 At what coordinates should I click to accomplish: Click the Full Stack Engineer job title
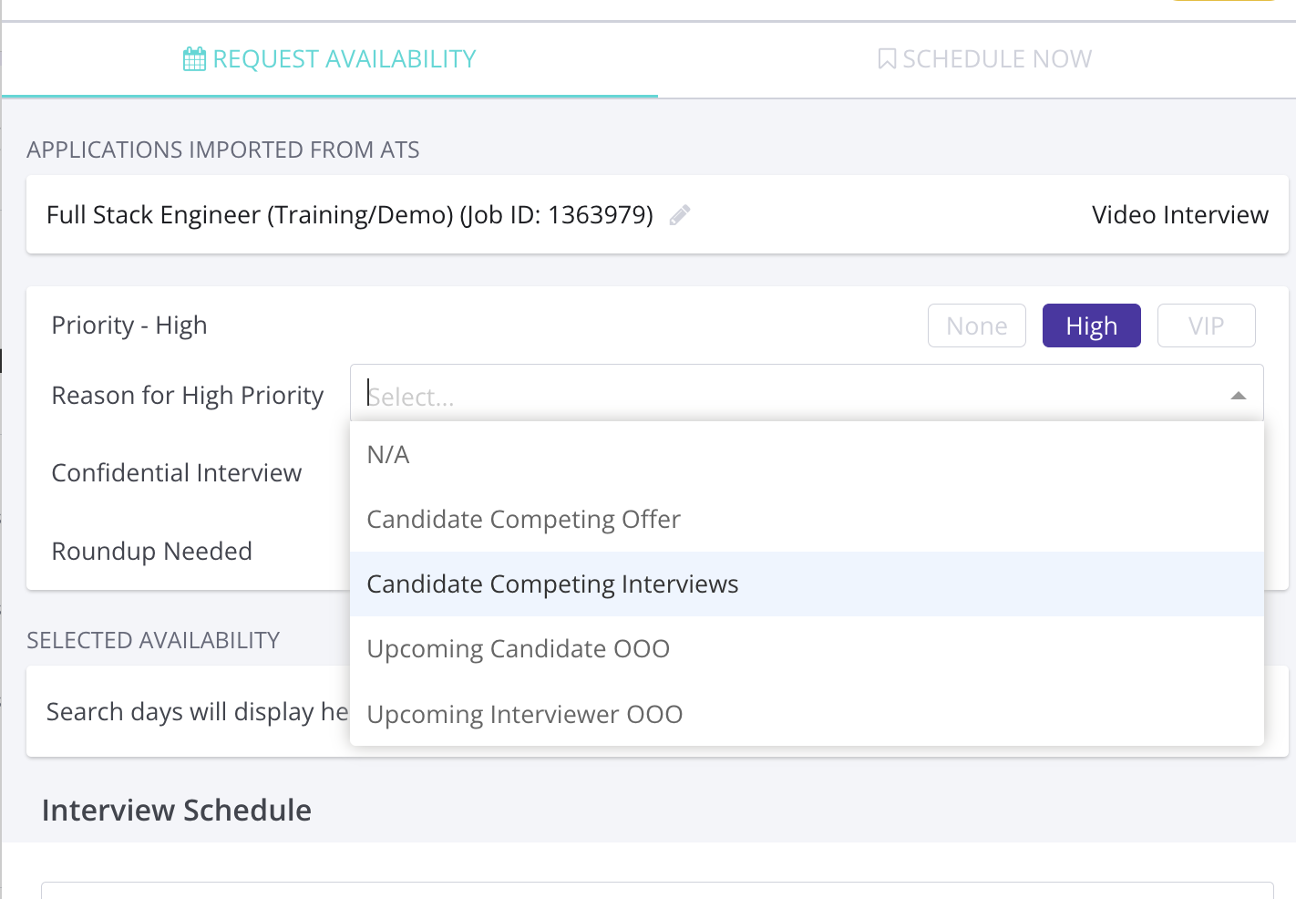349,215
